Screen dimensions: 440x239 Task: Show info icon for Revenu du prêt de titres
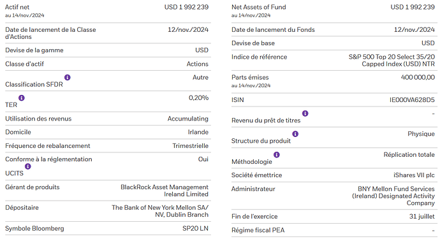[x=305, y=113]
